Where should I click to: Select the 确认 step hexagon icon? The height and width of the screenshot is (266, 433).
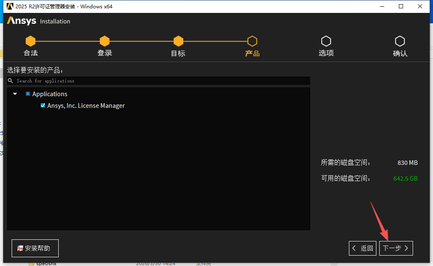(400, 41)
